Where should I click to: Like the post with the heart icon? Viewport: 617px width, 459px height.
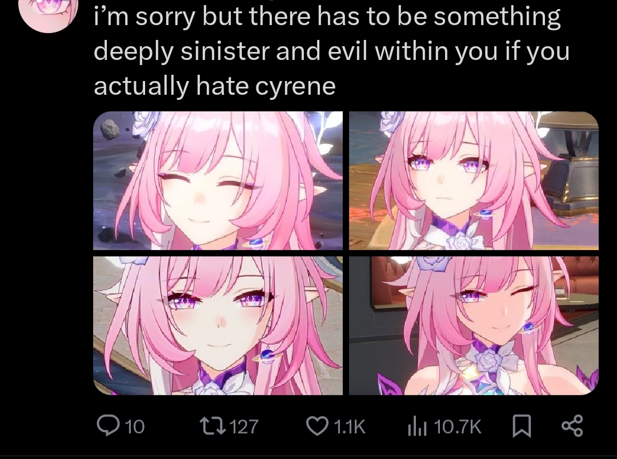coord(318,426)
